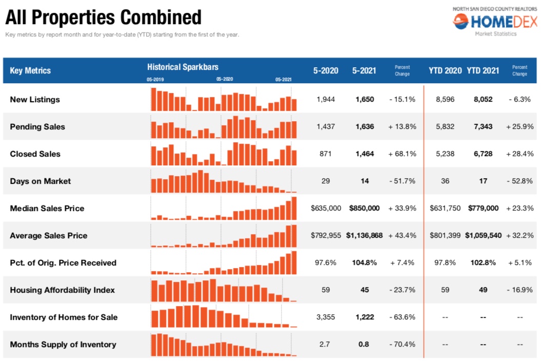Click the YTD 2021 column header

point(483,71)
